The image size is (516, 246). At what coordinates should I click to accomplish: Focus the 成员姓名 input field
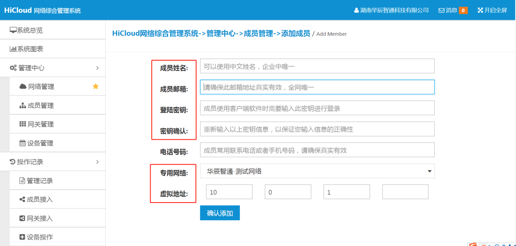click(317, 66)
